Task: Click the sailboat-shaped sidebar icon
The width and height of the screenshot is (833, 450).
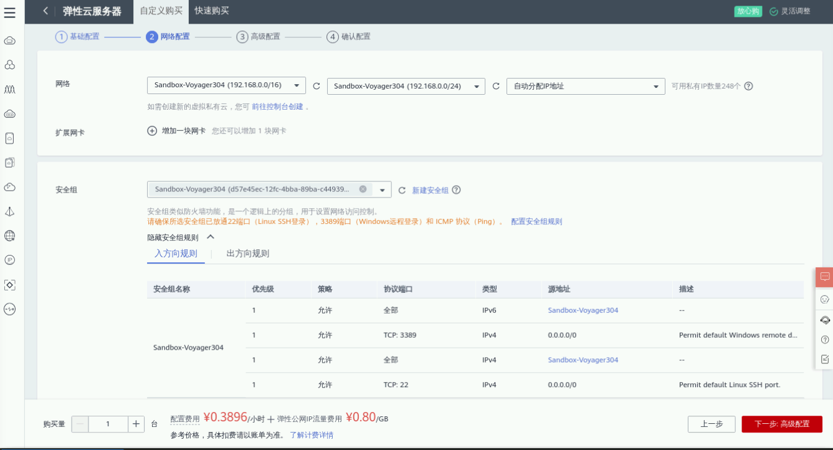Action: [x=9, y=211]
